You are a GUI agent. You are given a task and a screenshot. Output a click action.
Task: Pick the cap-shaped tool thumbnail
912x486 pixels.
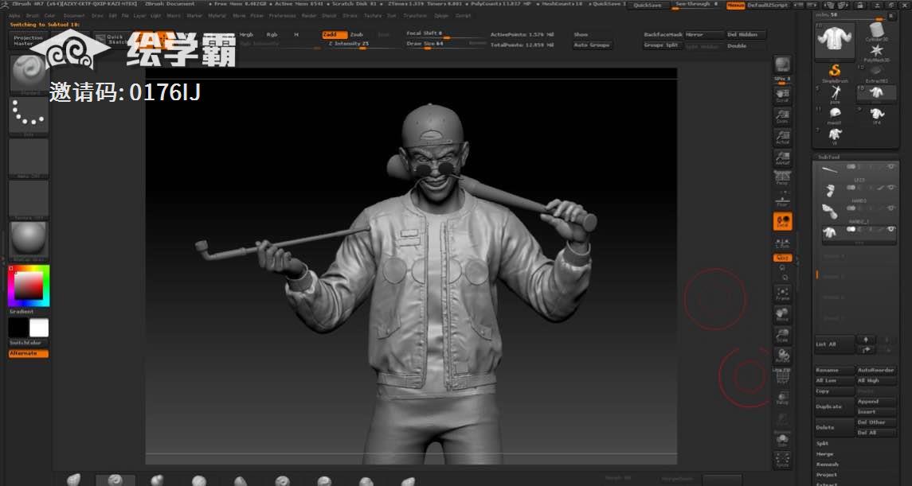[835, 114]
